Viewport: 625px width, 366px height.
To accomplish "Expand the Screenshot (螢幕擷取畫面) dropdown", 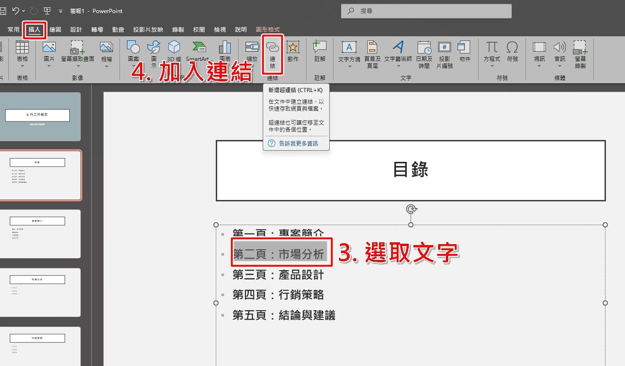I will click(x=78, y=66).
